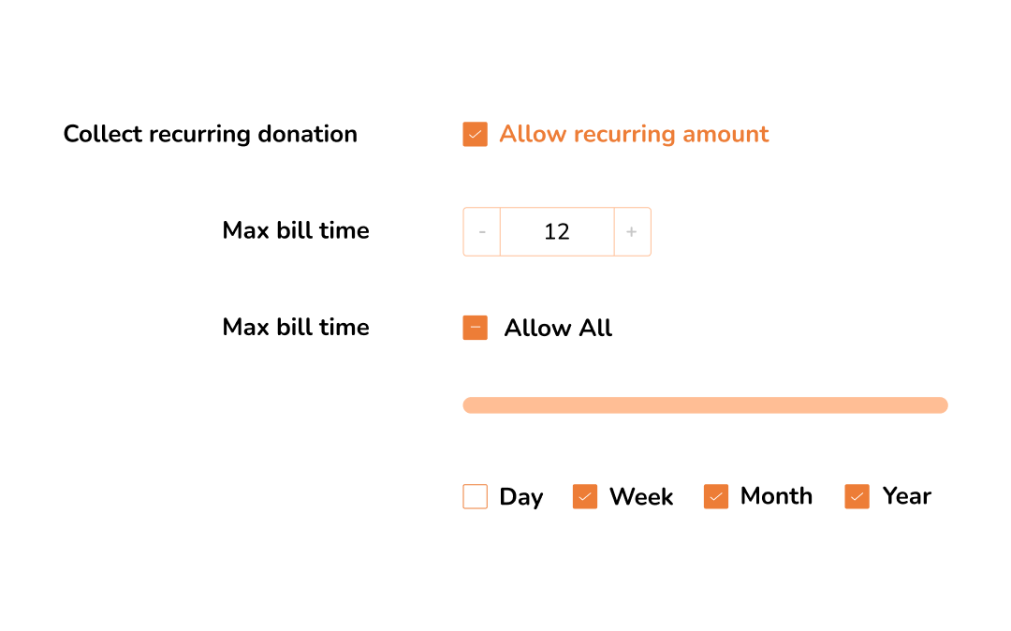This screenshot has height=631, width=1011.
Task: Click the minus icon to decrease max bill time
Action: (x=481, y=231)
